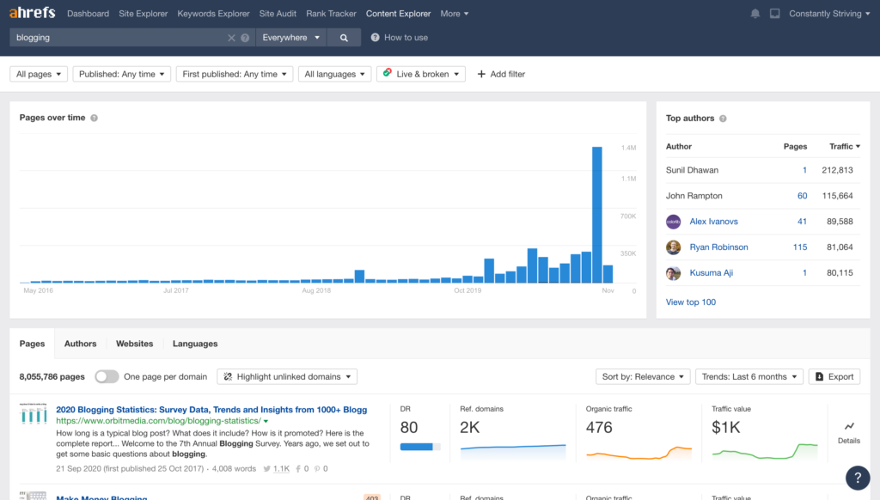
Task: Click the magnifier search button
Action: [344, 38]
